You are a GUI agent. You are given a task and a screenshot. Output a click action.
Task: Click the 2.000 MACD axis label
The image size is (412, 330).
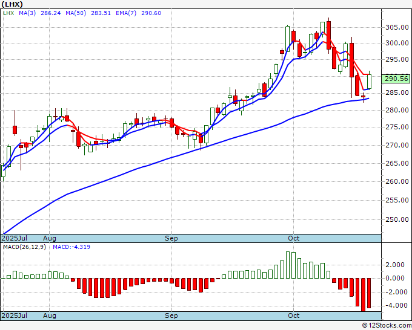tap(395, 265)
